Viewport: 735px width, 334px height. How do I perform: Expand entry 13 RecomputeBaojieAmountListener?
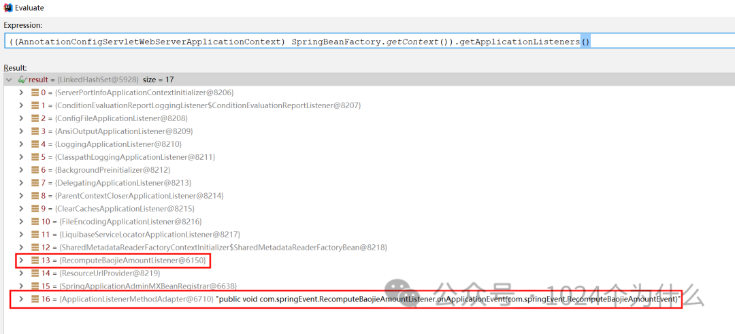click(21, 260)
